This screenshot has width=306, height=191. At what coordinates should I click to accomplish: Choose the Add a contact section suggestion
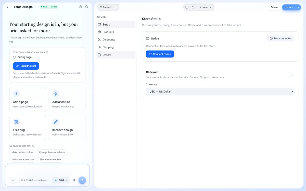point(23,159)
